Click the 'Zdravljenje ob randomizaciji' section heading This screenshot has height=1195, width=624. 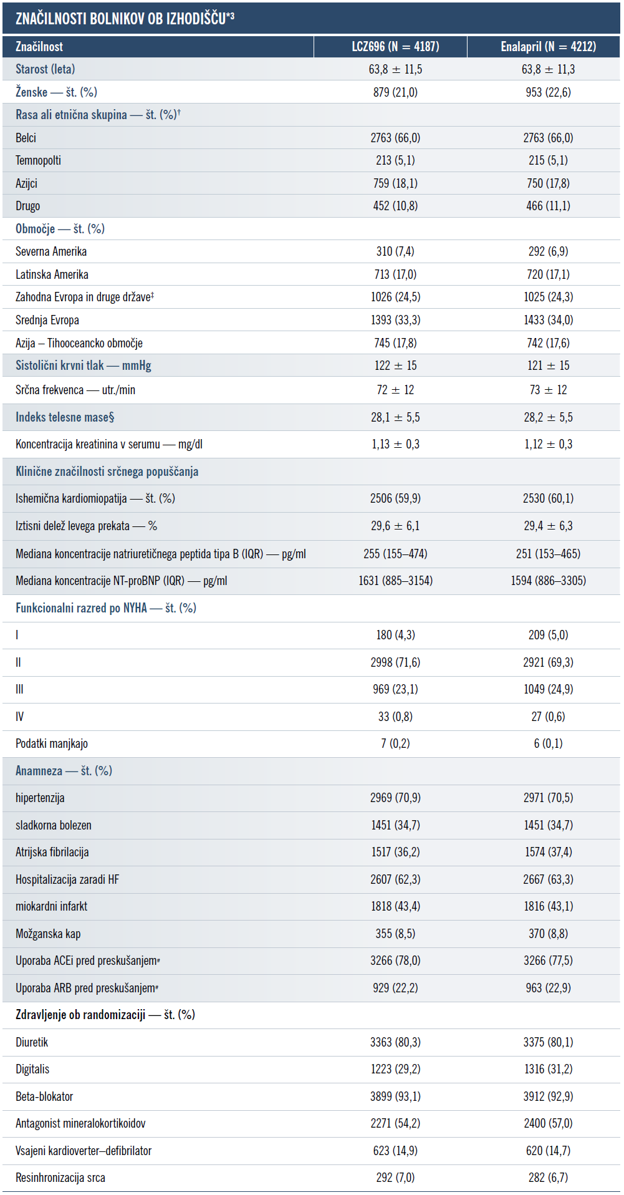(105, 1015)
